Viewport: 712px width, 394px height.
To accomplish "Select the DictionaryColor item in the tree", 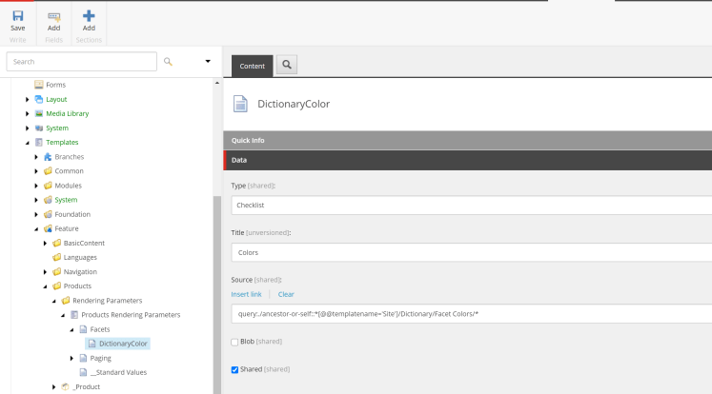I will point(124,344).
